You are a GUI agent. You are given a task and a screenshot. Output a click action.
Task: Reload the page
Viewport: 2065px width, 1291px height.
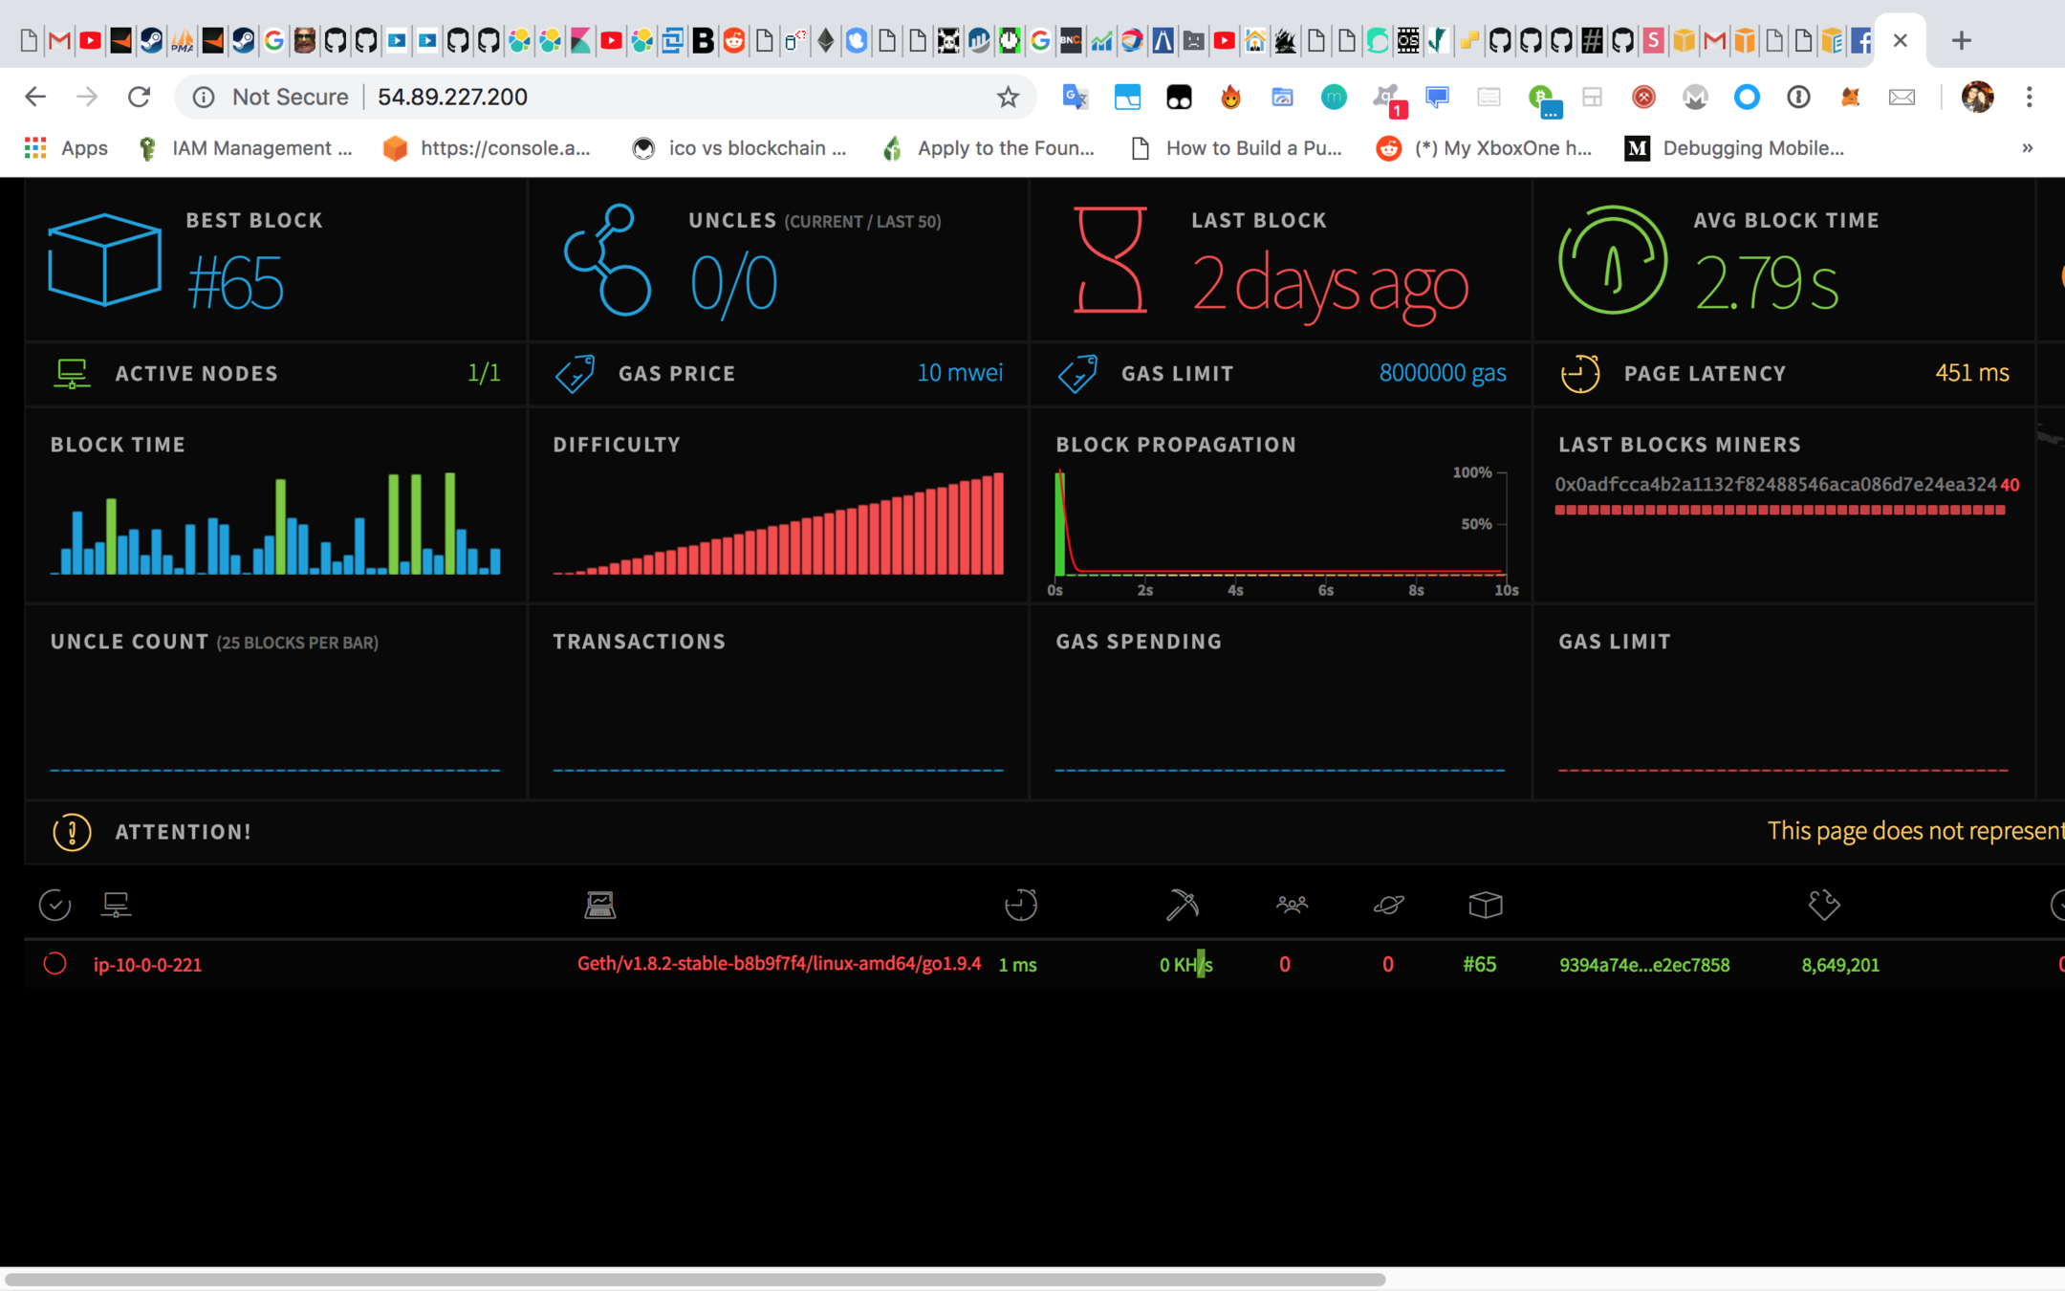[140, 97]
